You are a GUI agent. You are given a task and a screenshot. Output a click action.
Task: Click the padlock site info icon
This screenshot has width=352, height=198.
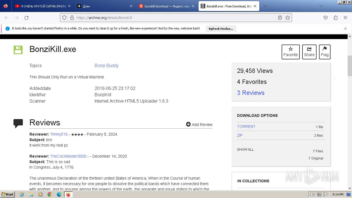click(x=72, y=18)
